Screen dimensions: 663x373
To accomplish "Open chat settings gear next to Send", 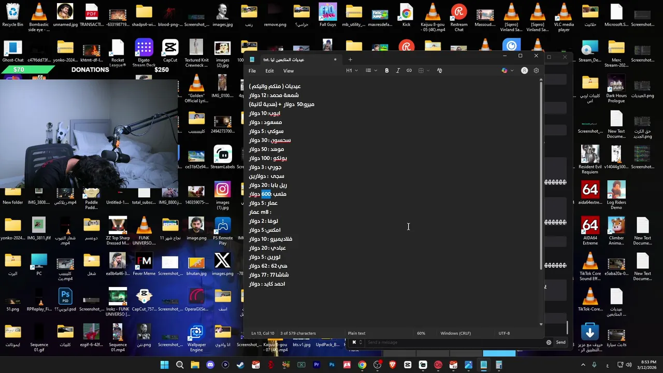I will click(x=549, y=342).
